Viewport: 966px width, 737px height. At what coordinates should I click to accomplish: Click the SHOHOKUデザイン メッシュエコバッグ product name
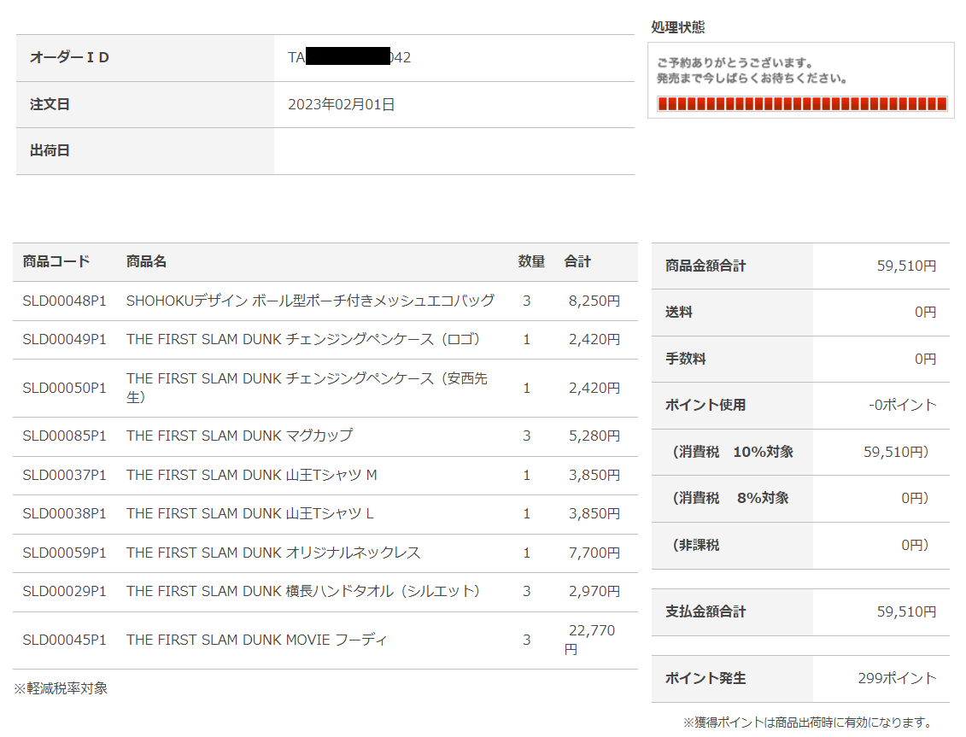[311, 301]
